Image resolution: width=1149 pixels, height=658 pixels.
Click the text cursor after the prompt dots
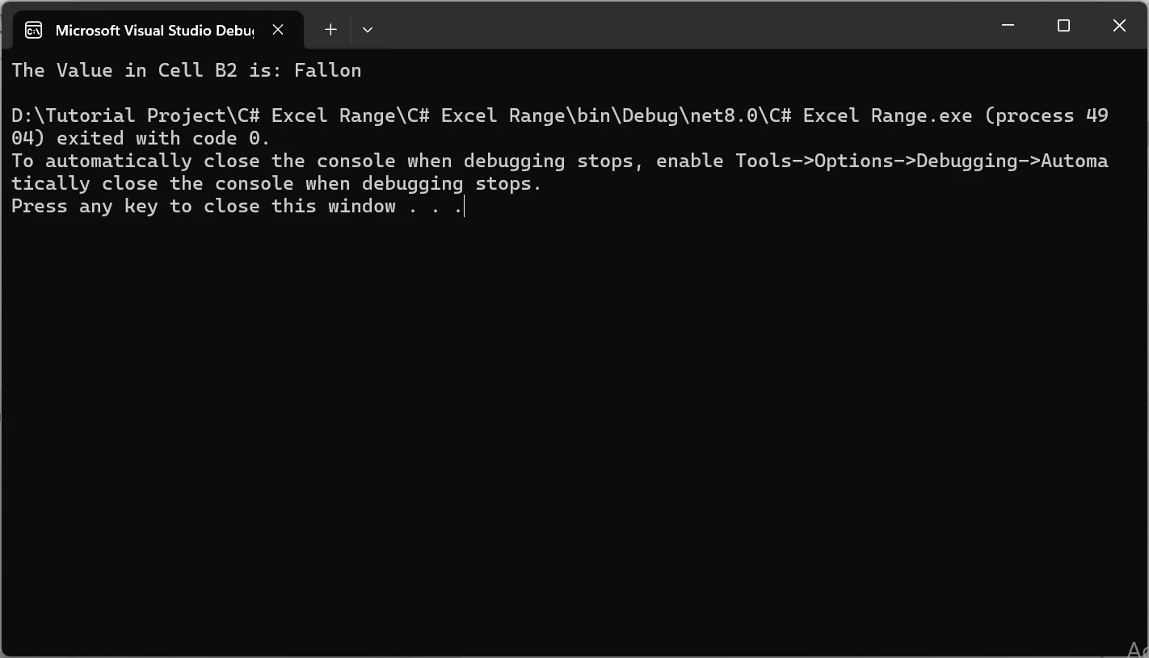coord(465,207)
